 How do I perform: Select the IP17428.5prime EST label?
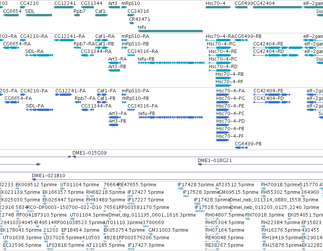click(x=196, y=185)
